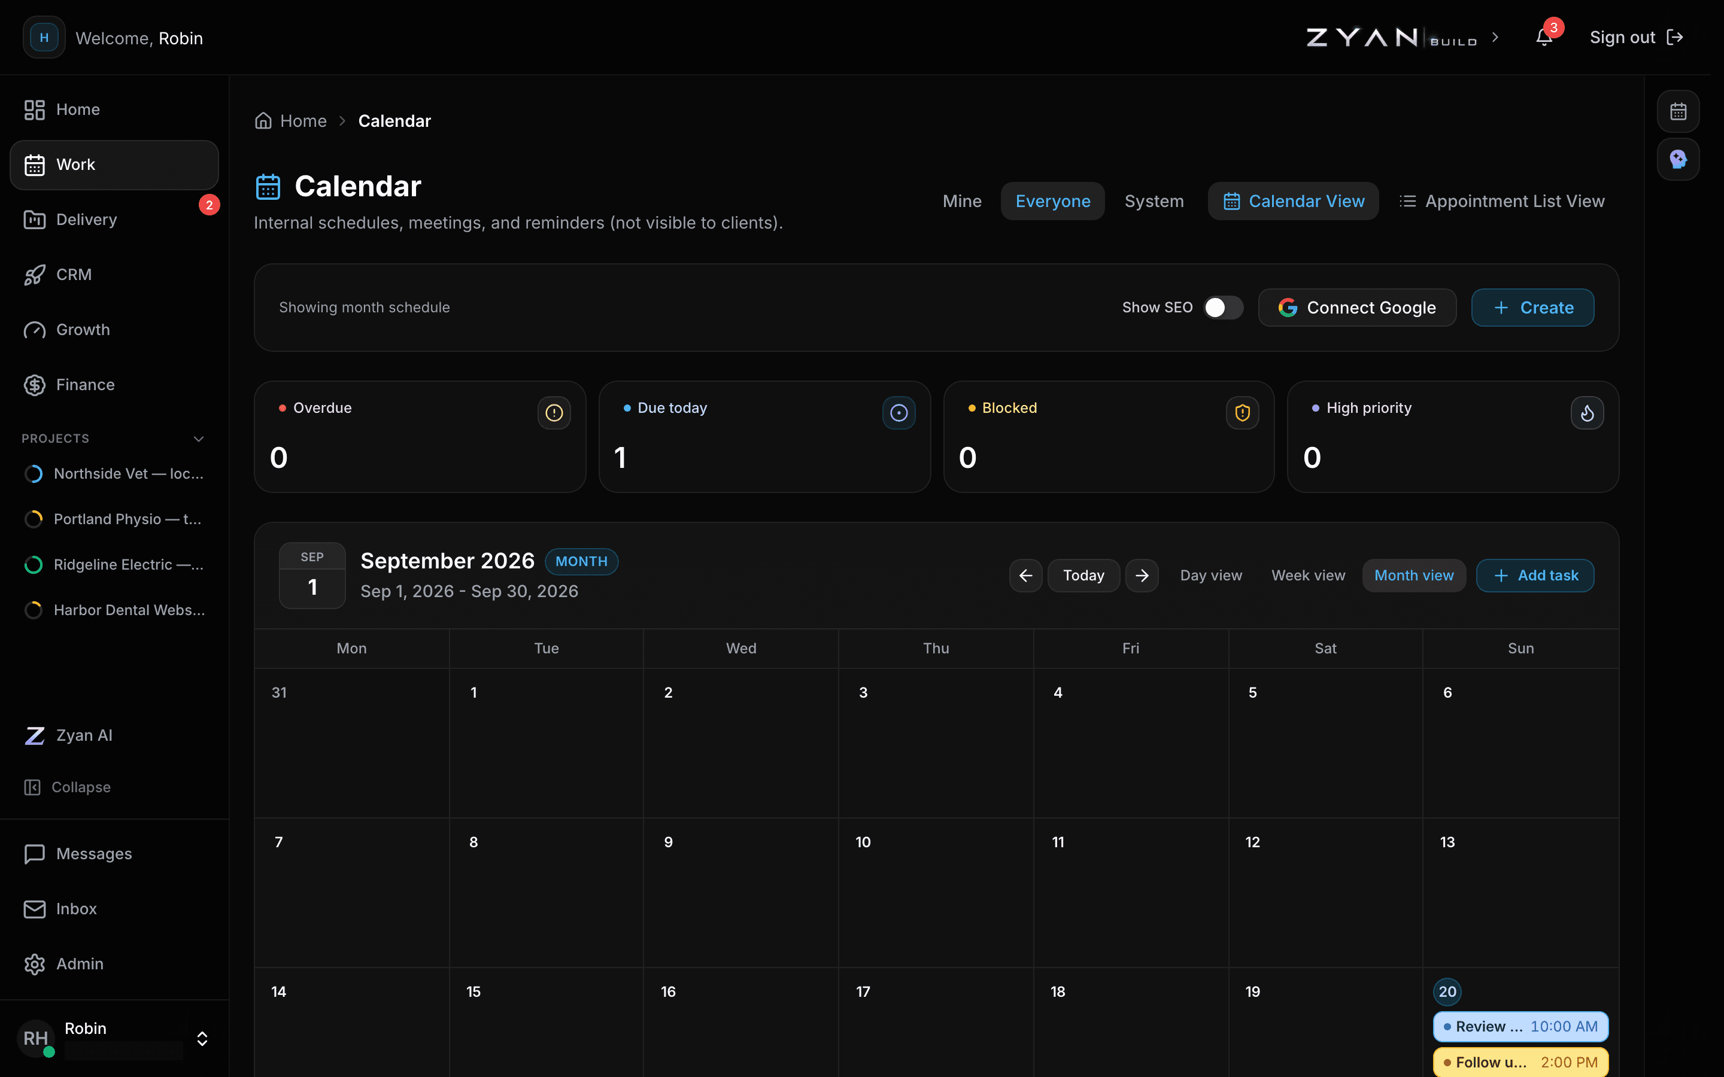This screenshot has height=1077, width=1724.
Task: Collapse the PROJECTS section chevron
Action: (199, 439)
